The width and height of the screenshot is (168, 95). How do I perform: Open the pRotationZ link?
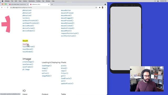click(27, 16)
